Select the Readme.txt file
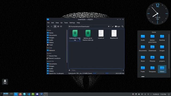The image size is (171, 96). tap(114, 34)
